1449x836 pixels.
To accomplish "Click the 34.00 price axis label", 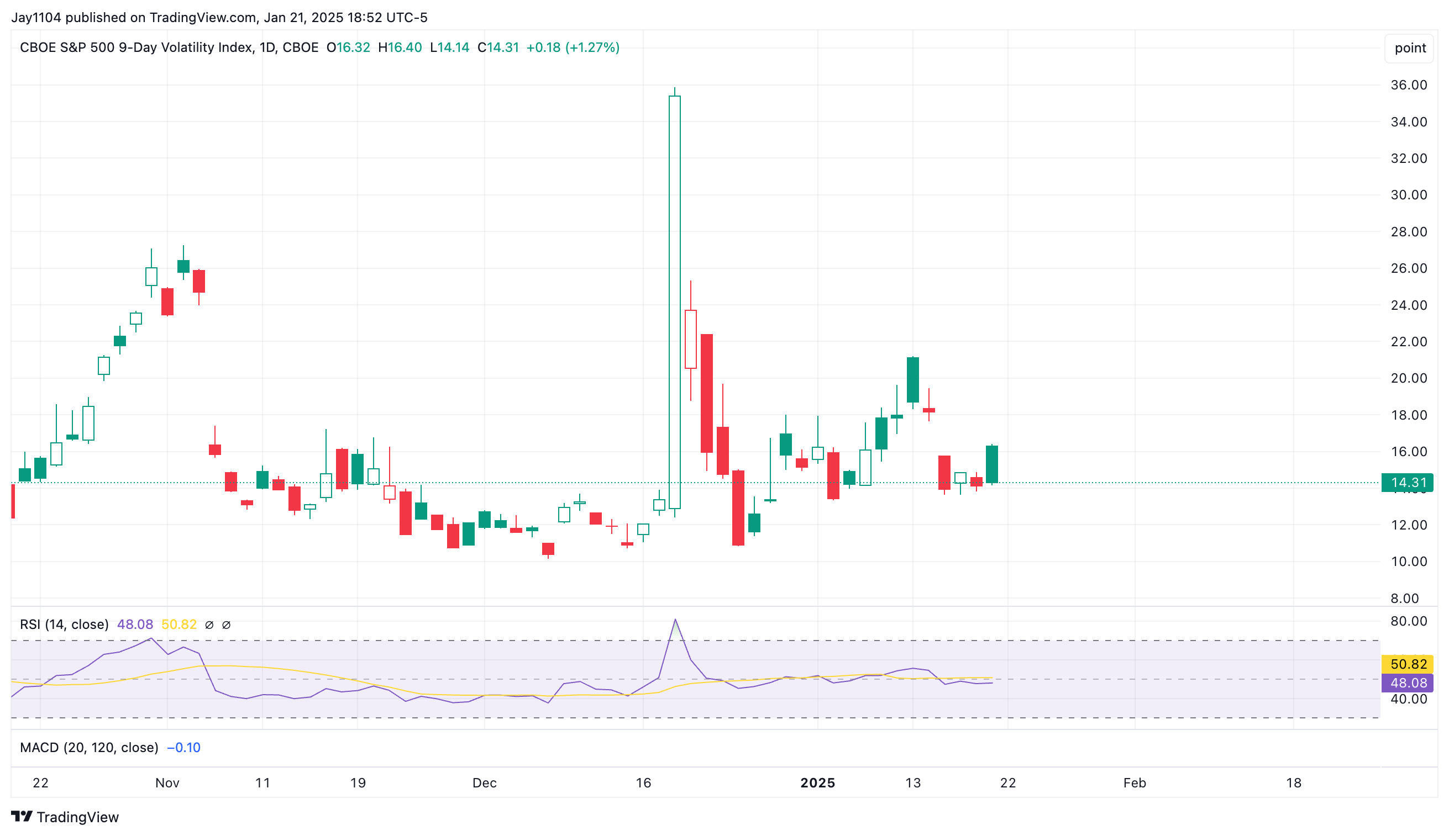I will 1409,121.
